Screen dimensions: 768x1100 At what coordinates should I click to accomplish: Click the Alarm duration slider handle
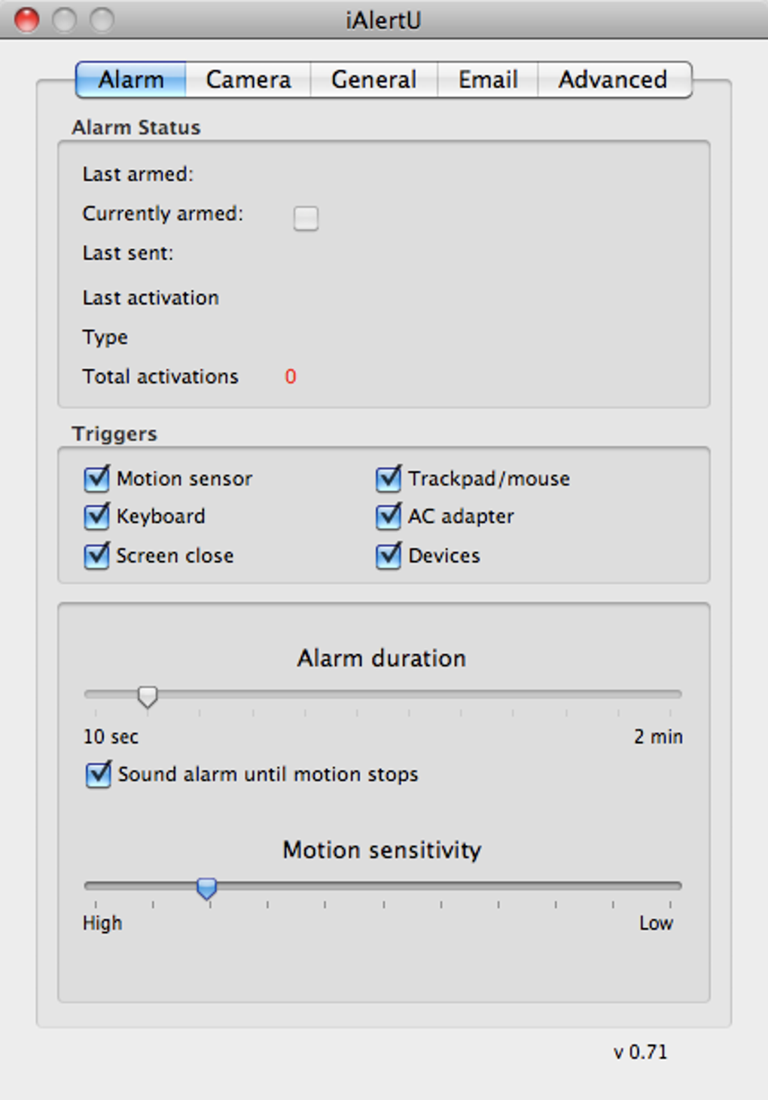click(148, 697)
